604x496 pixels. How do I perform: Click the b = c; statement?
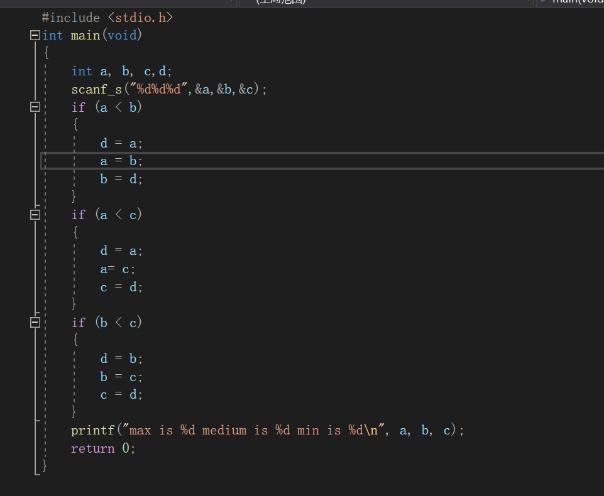pyautogui.click(x=121, y=377)
